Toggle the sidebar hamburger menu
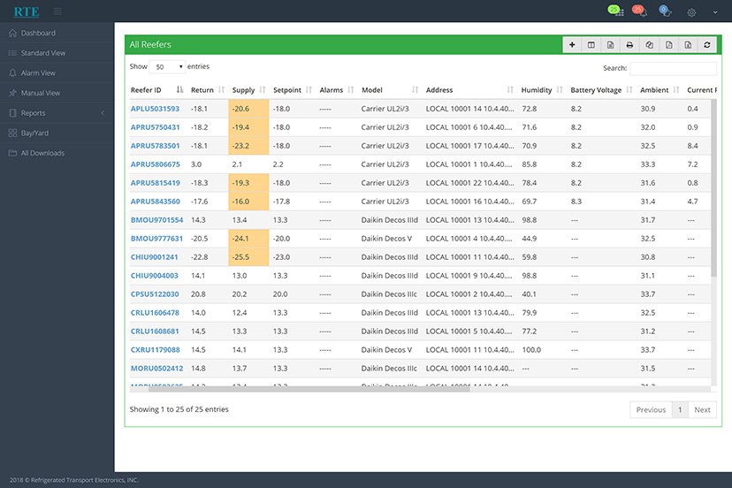This screenshot has width=732, height=488. (x=57, y=11)
